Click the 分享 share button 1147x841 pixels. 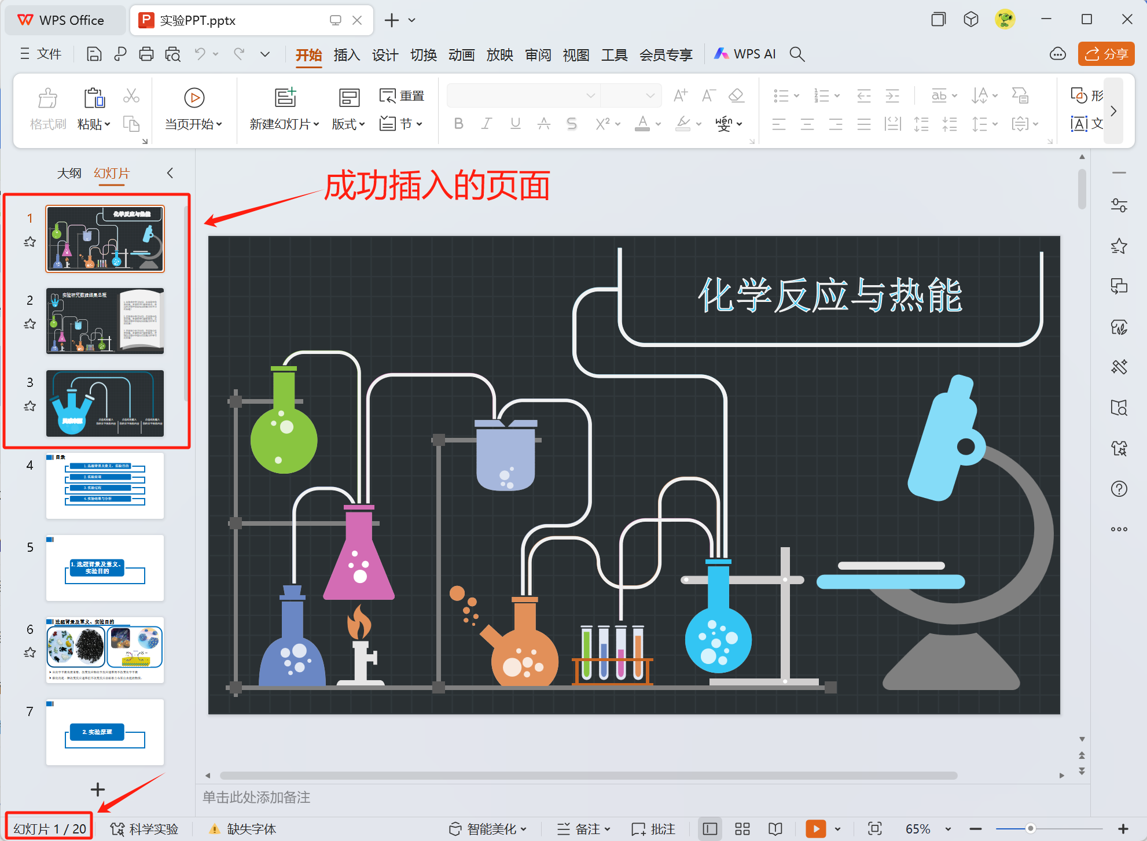click(1105, 54)
